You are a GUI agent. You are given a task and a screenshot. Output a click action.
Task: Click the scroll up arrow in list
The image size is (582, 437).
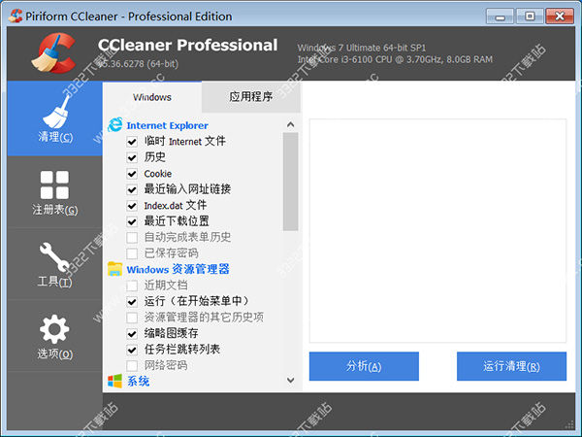291,124
